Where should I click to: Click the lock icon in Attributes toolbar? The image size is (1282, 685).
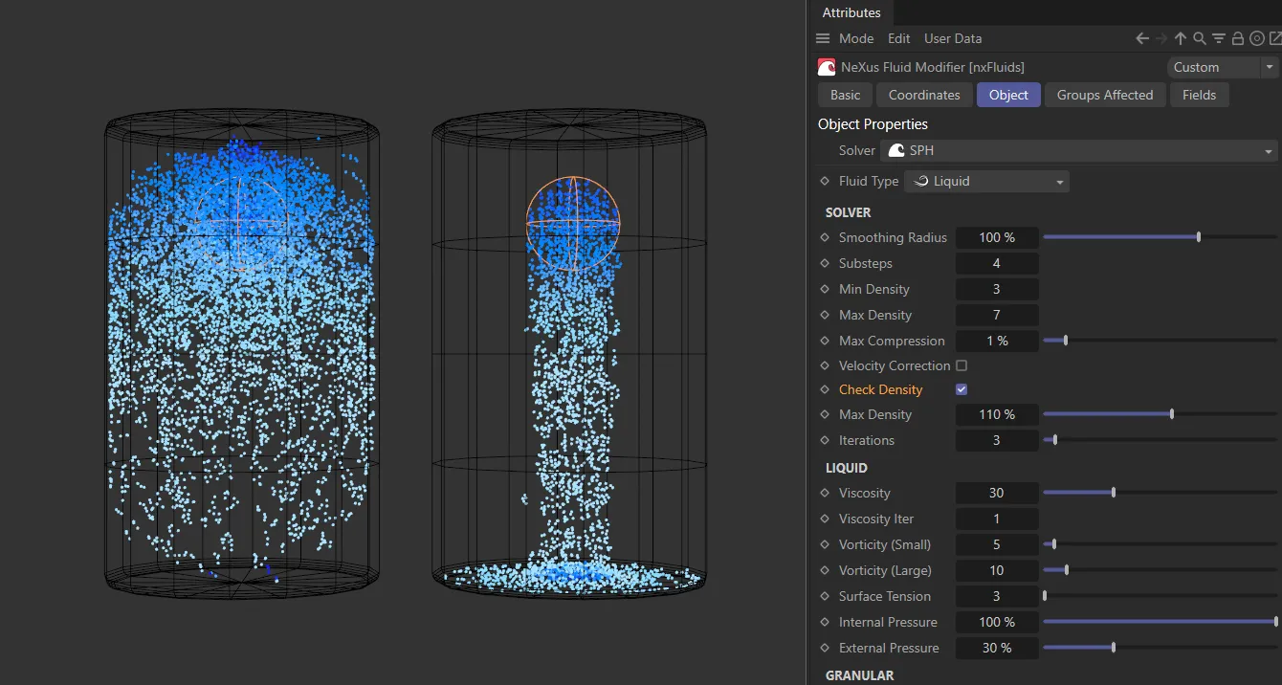click(x=1236, y=38)
